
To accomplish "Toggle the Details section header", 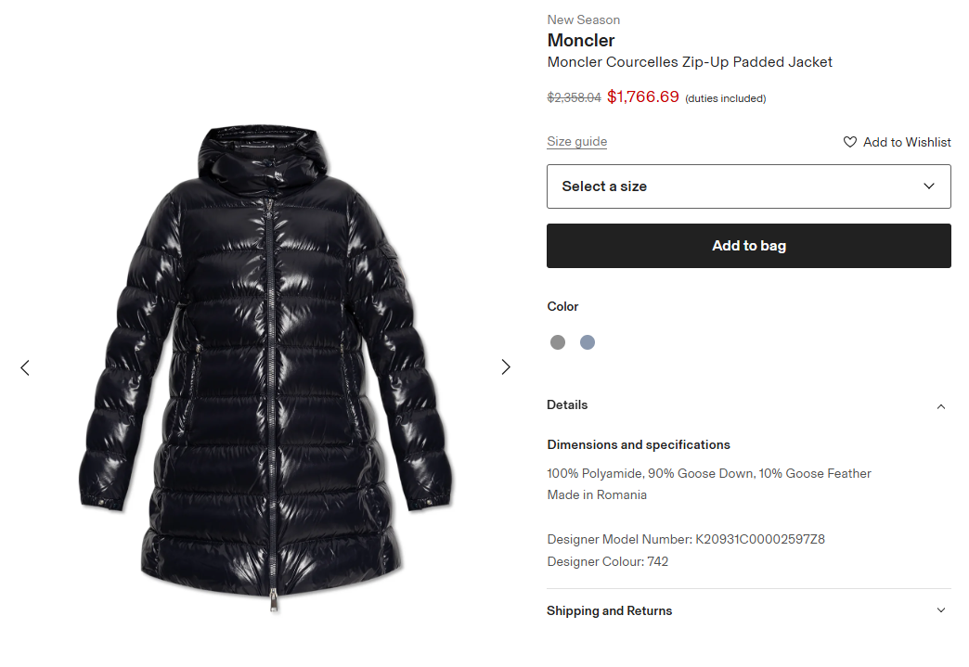I will (x=567, y=405).
